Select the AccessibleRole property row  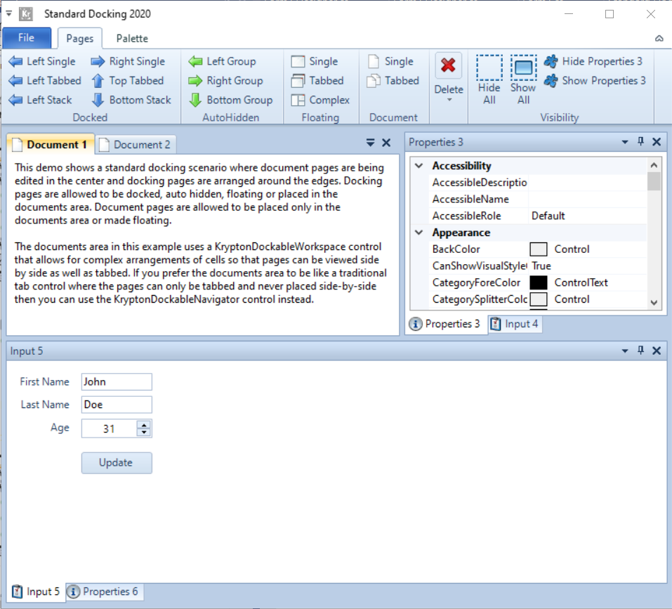539,216
